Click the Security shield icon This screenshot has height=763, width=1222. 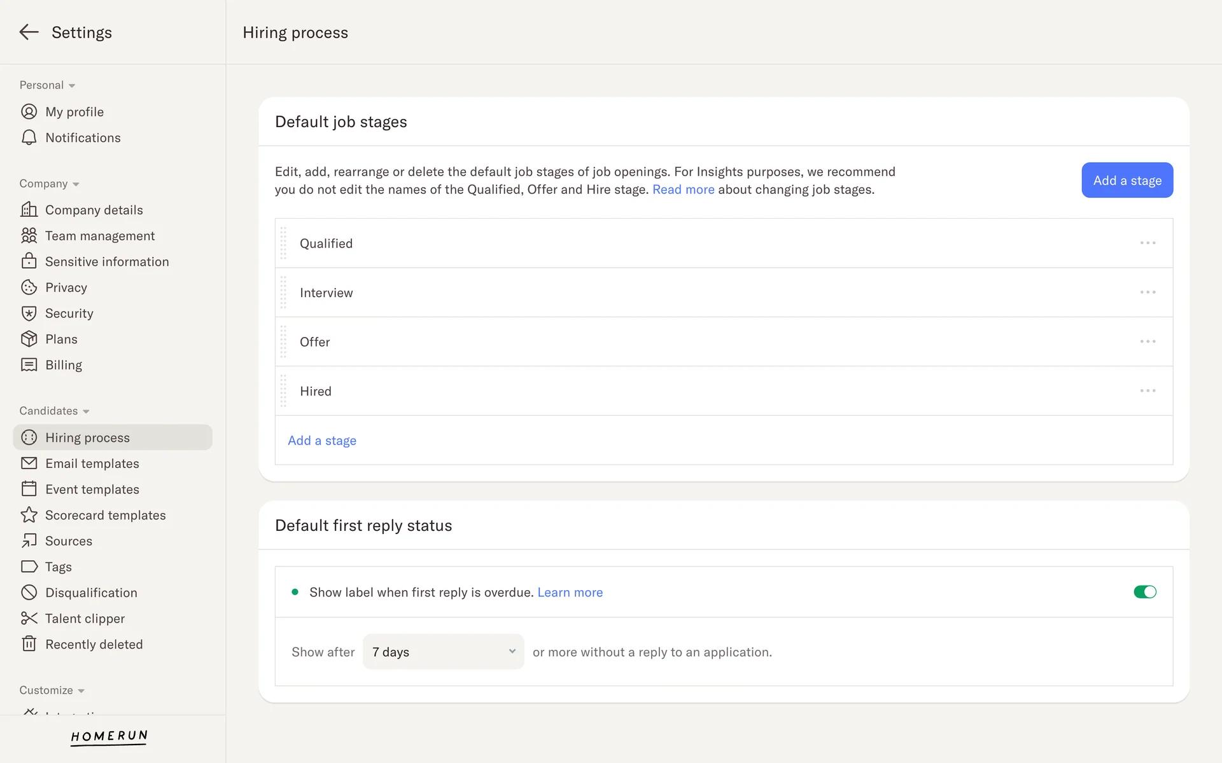[29, 313]
